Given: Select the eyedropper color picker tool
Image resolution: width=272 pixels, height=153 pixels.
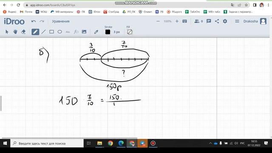Looking at the screenshot, I should [96, 32].
